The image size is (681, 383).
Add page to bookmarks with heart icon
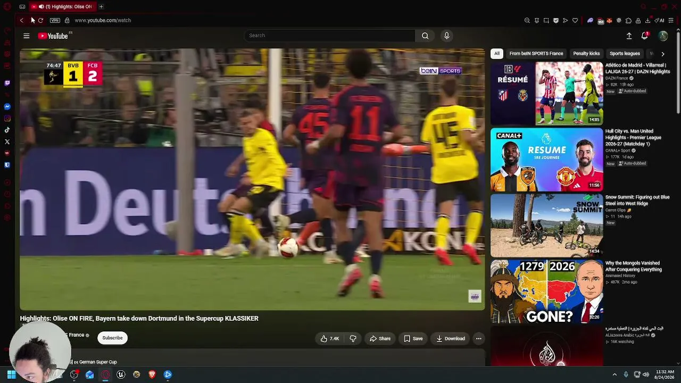coord(575,20)
